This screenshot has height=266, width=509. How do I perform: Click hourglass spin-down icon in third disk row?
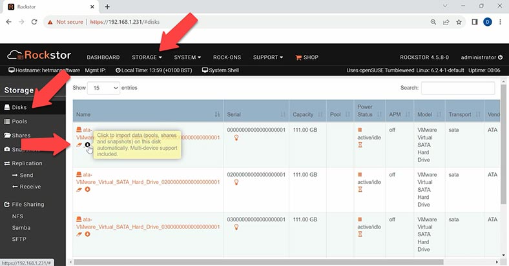pos(360,234)
